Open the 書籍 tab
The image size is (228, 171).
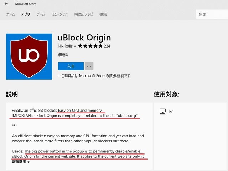pyautogui.click(x=103, y=14)
